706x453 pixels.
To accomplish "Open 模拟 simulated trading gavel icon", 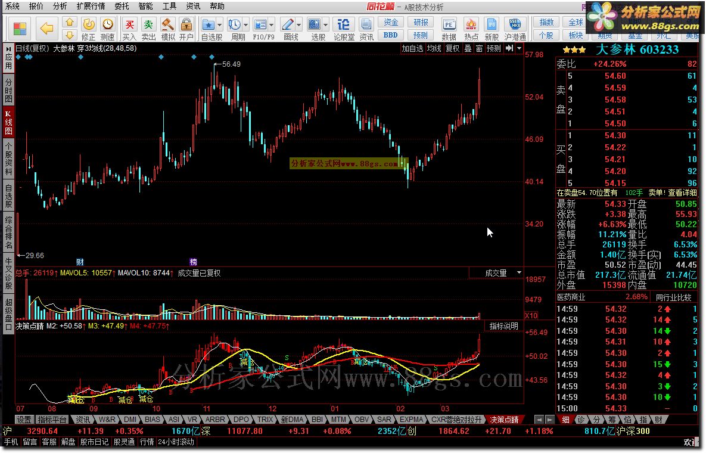I will 168,29.
